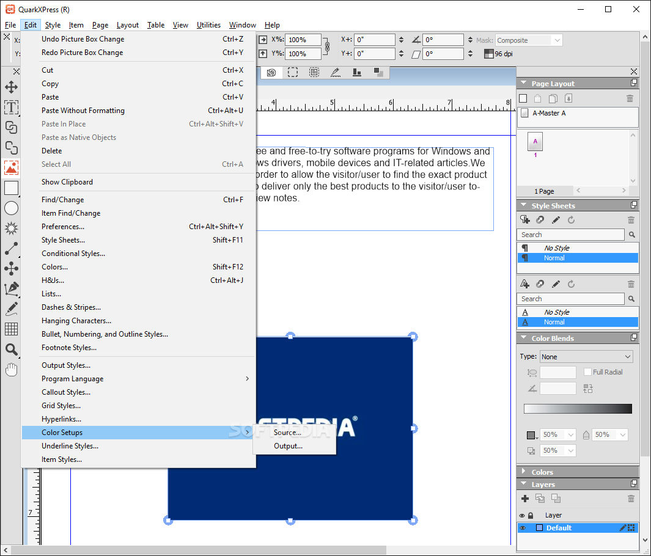
Task: Click the gradient blend ramp bar
Action: click(x=578, y=409)
